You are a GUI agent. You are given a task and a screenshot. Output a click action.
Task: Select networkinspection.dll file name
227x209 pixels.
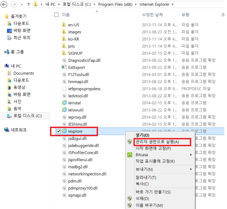click(x=87, y=174)
